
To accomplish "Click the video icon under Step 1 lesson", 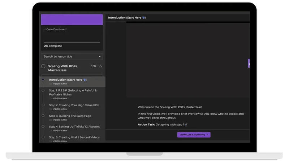I will click(x=50, y=98).
